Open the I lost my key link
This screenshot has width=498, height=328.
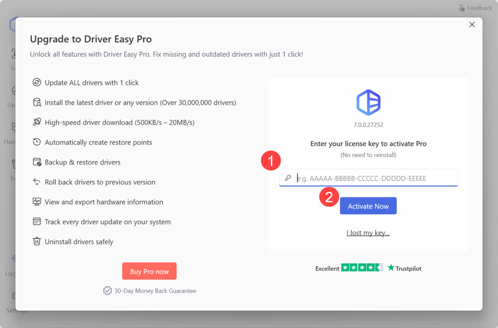[x=368, y=233]
